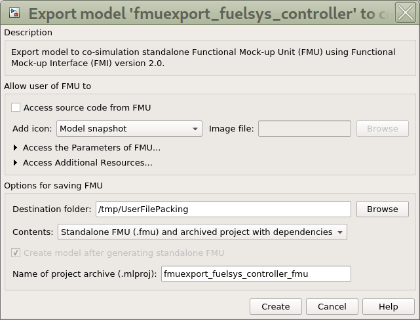Open the Contents dropdown for FMU packaging
Viewport: 420px width, 320px height.
coord(202,232)
